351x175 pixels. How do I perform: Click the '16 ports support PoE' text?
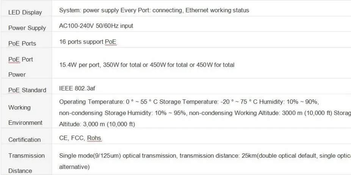(x=88, y=42)
